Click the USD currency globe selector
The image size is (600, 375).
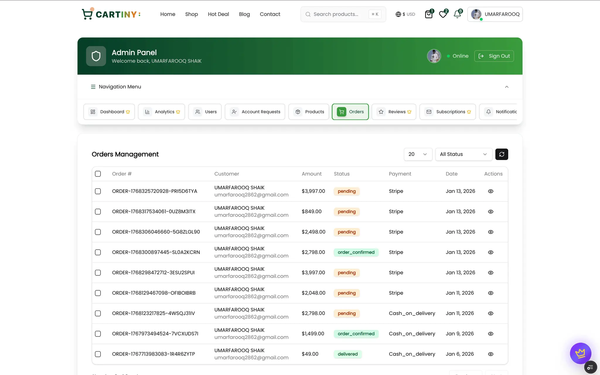tap(405, 14)
